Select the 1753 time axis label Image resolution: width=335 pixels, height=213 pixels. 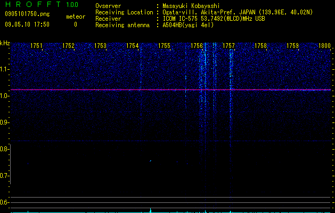(101, 46)
